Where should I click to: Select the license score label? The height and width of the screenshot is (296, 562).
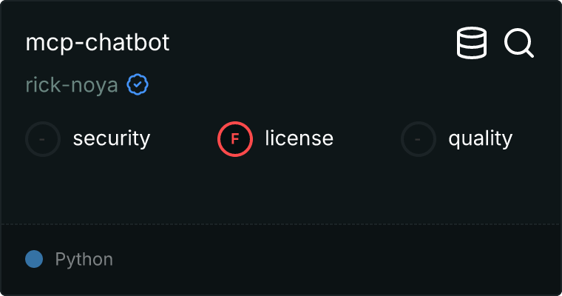pyautogui.click(x=299, y=138)
